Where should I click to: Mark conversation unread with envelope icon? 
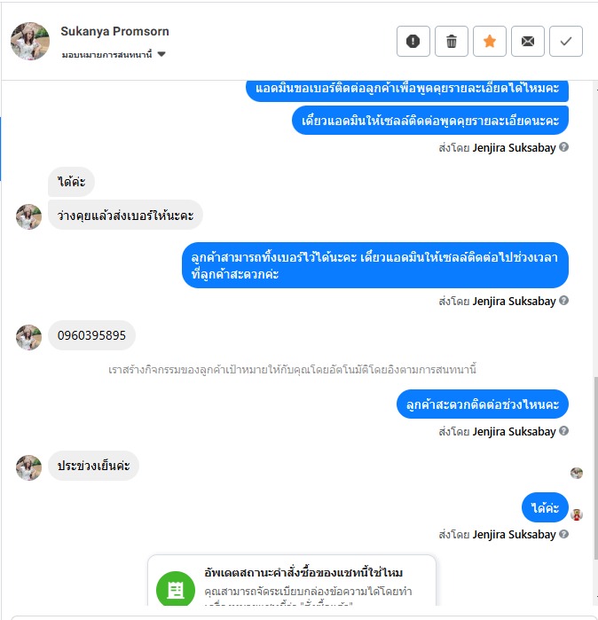point(528,41)
